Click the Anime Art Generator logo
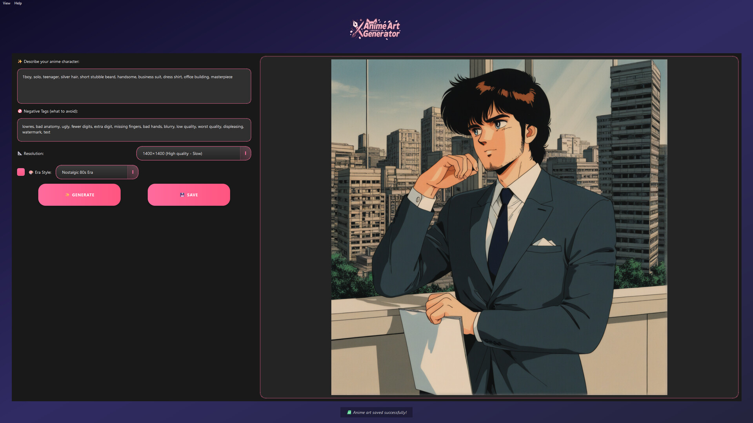 375,28
